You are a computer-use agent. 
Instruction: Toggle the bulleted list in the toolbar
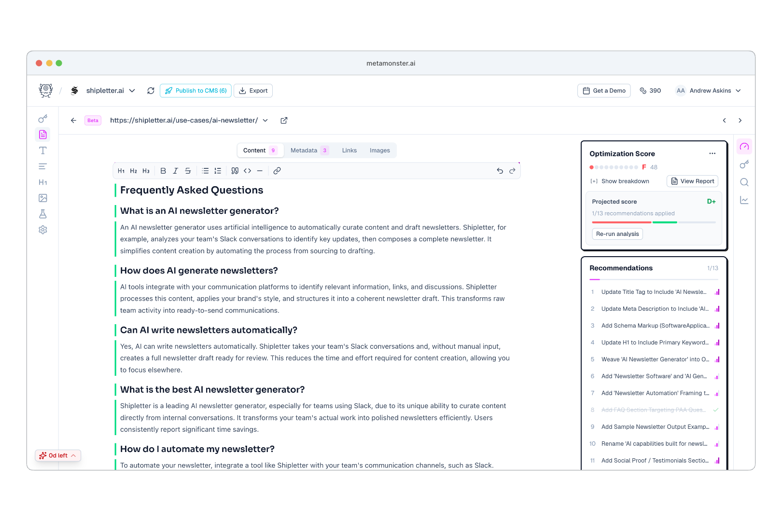click(x=205, y=170)
